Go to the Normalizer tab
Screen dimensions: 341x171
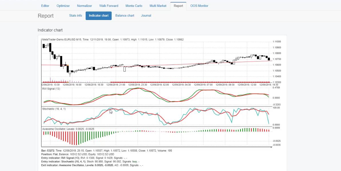[84, 6]
